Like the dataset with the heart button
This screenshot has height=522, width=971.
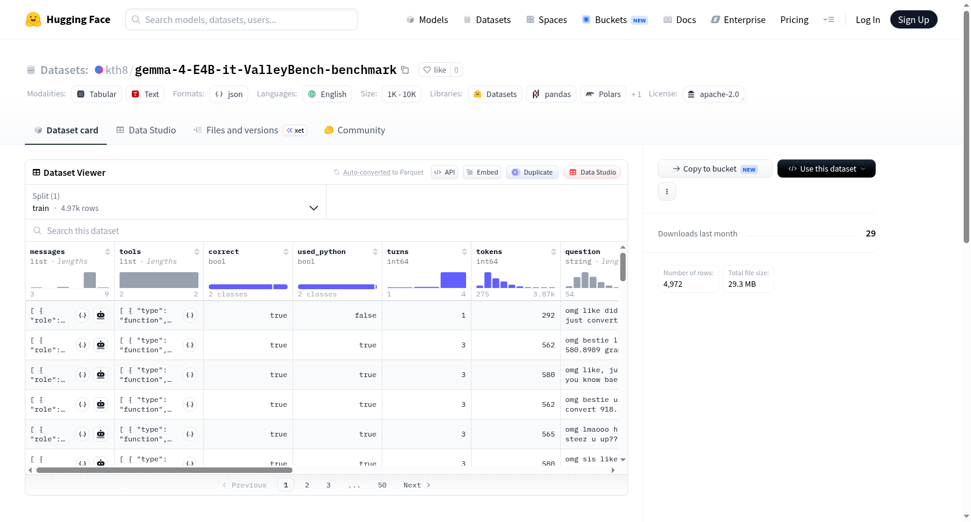point(435,70)
